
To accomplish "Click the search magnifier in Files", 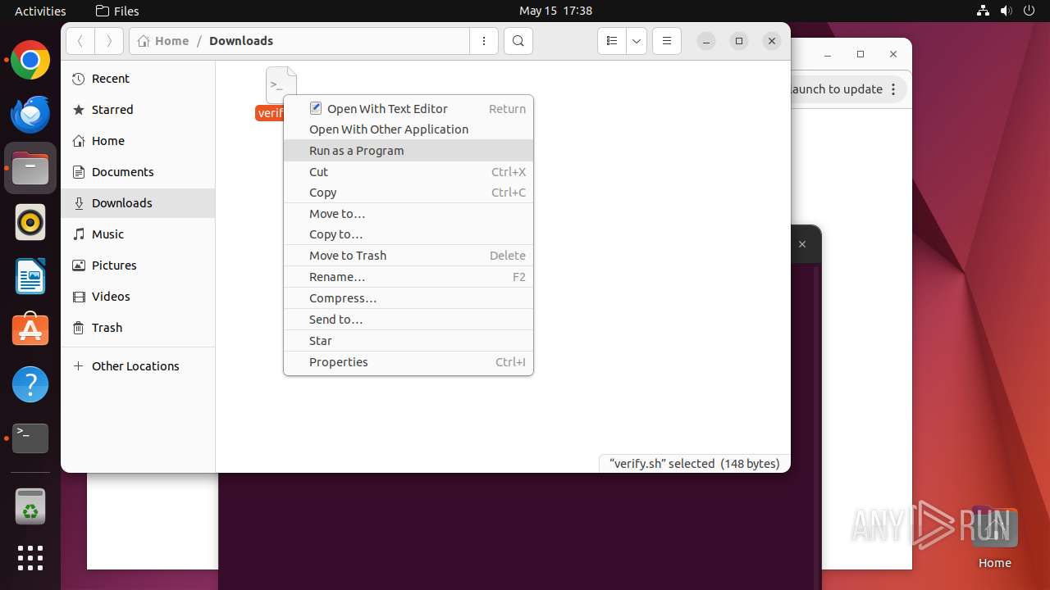I will (x=518, y=41).
